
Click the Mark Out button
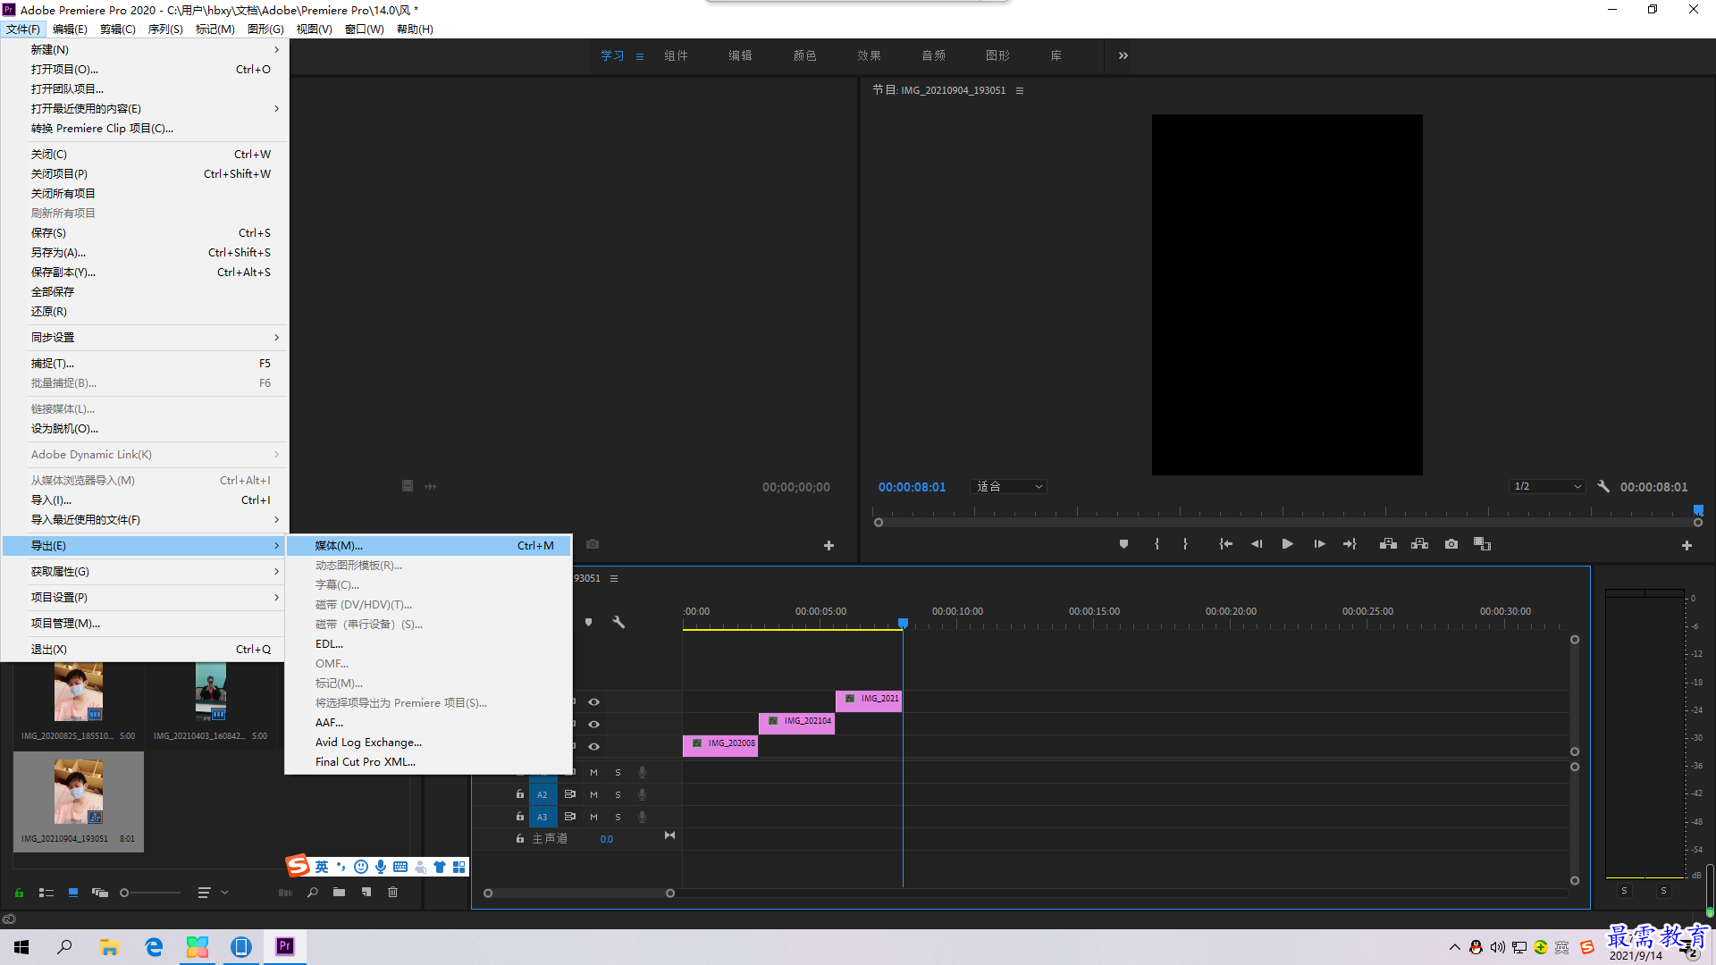[1185, 544]
